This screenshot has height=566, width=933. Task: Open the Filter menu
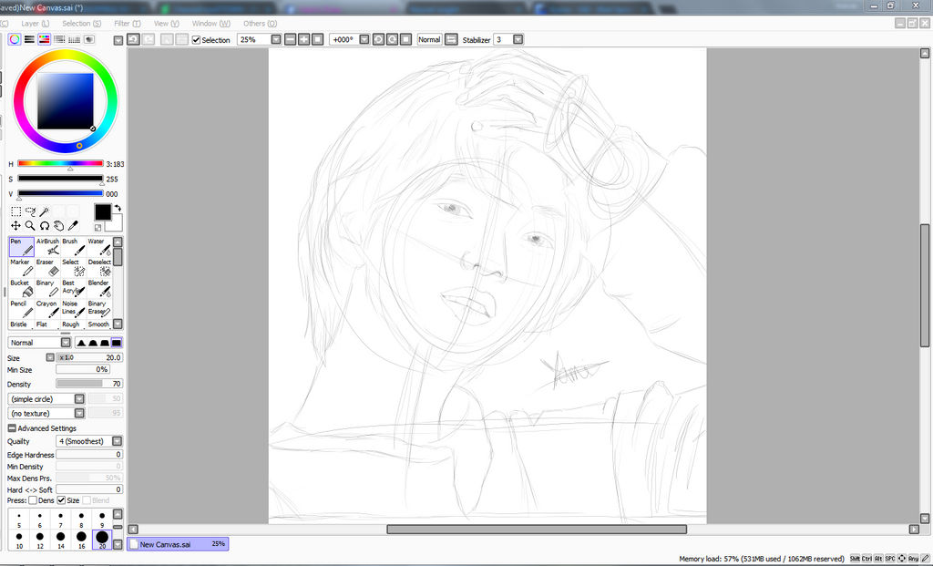tap(127, 23)
